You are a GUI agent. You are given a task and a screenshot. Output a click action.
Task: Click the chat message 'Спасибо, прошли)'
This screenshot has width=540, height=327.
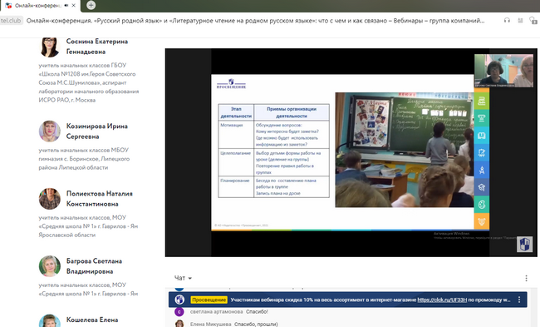[x=256, y=325]
